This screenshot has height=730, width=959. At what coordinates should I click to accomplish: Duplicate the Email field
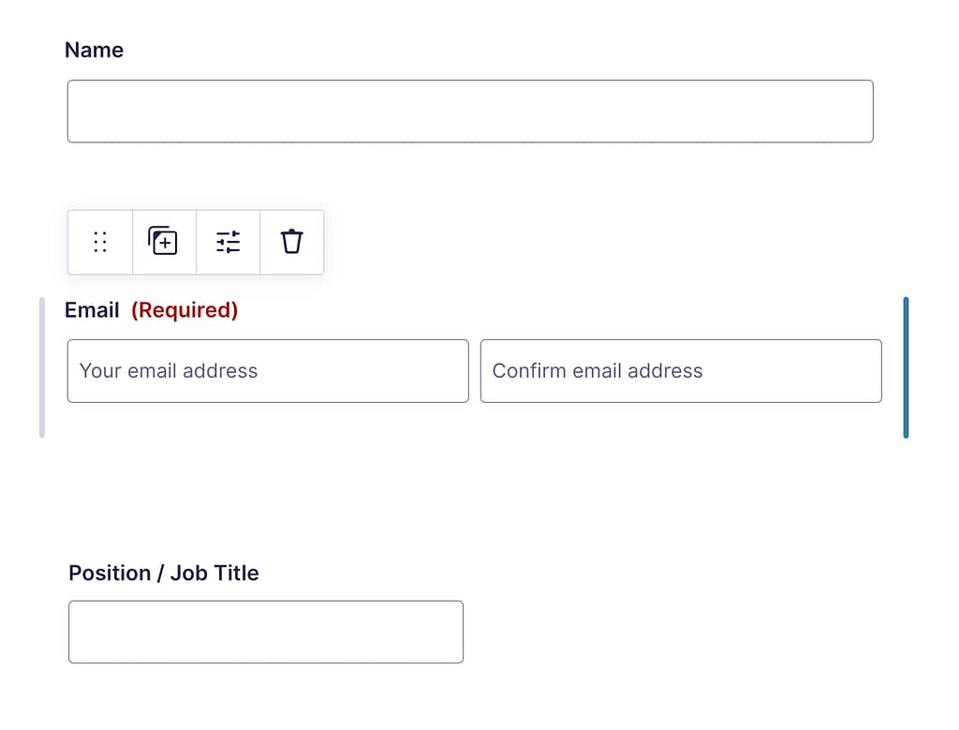[x=164, y=242]
